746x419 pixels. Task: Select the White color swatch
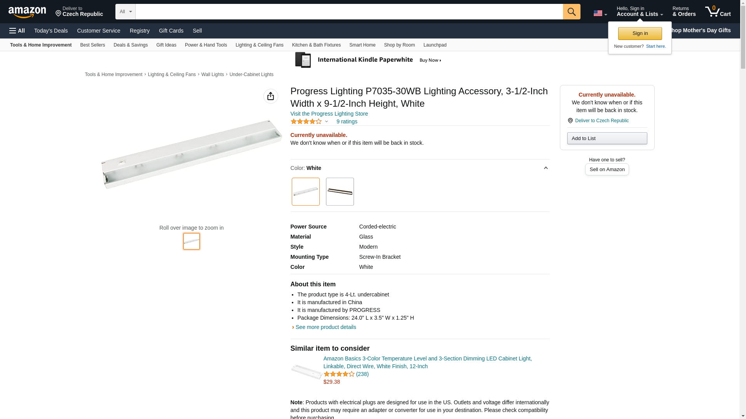click(305, 192)
